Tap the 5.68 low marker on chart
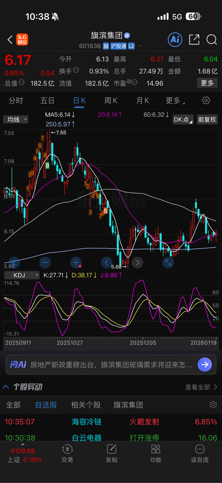 pos(119,267)
